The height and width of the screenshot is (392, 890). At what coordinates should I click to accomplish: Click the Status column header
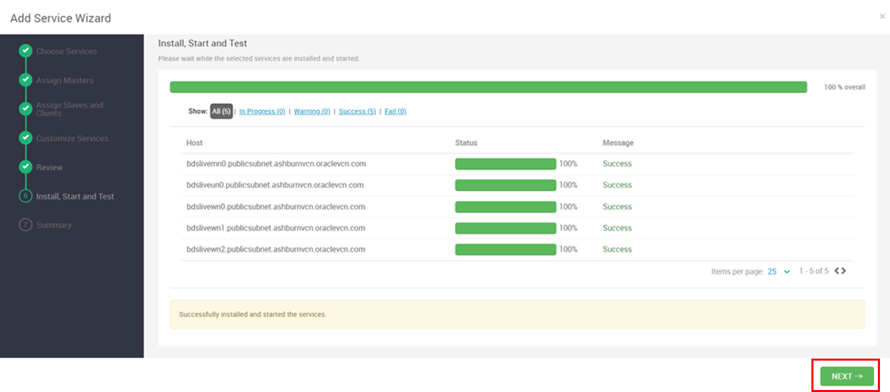click(466, 143)
